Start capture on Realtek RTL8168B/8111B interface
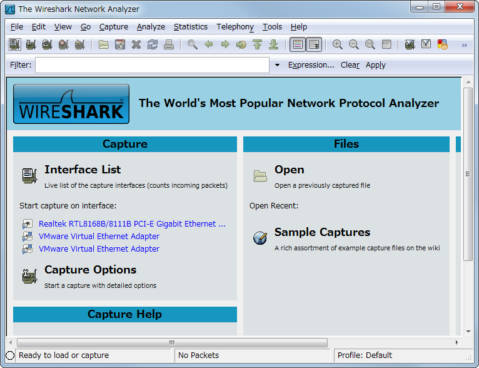Image resolution: width=479 pixels, height=368 pixels. click(132, 223)
